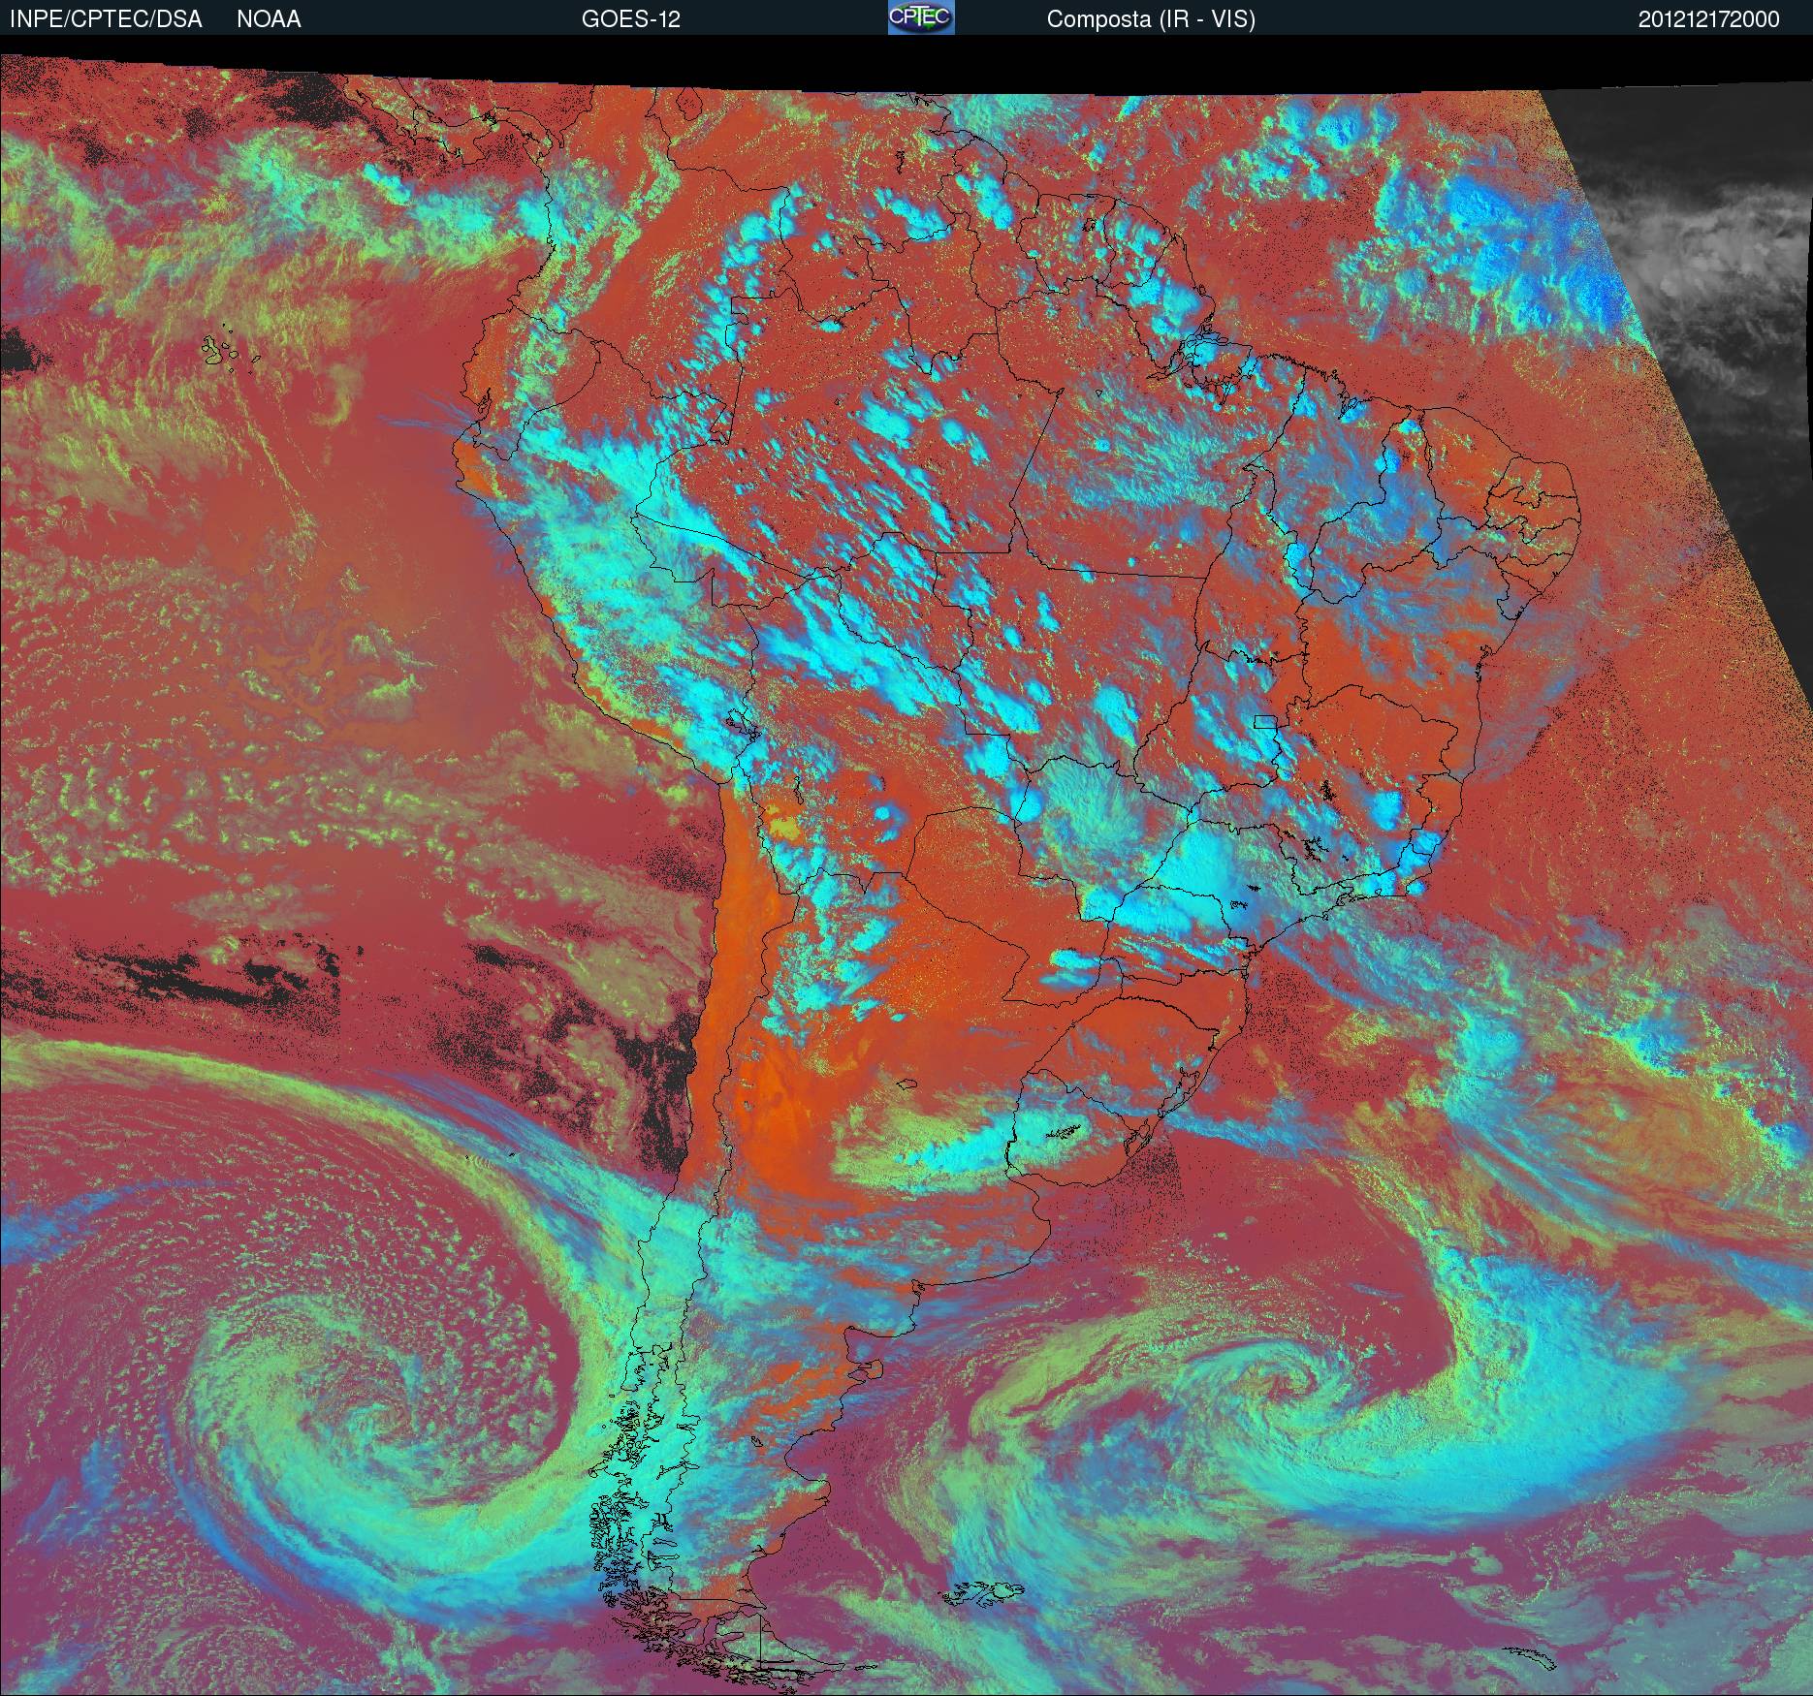Click the 201212172000 timestamp
1813x1696 pixels.
coord(1709,19)
